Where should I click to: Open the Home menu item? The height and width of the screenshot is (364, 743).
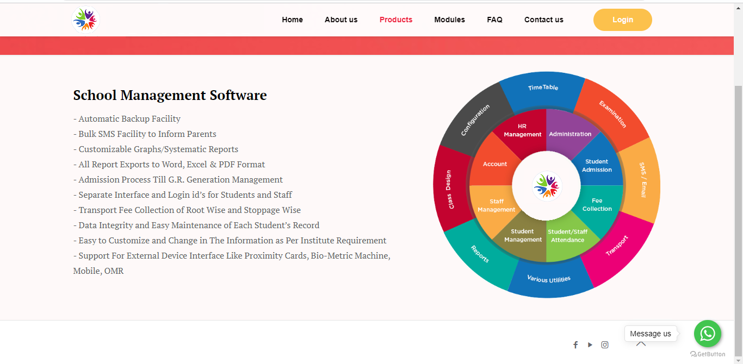[292, 20]
